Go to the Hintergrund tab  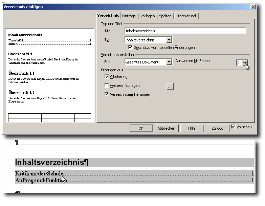click(x=186, y=16)
